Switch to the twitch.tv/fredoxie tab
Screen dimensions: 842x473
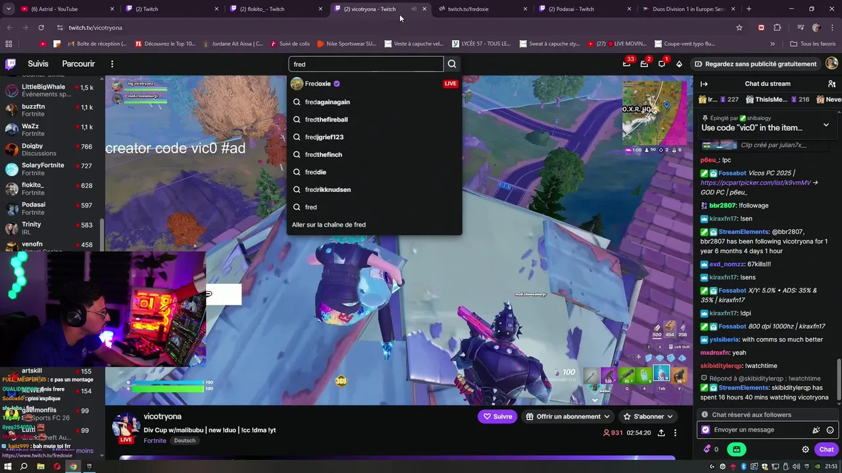483,9
